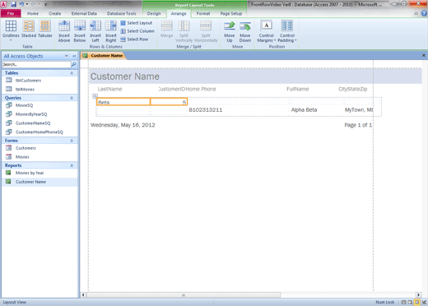Click the Undo icon in quick access toolbar
This screenshot has width=428, height=306.
[x=21, y=4]
